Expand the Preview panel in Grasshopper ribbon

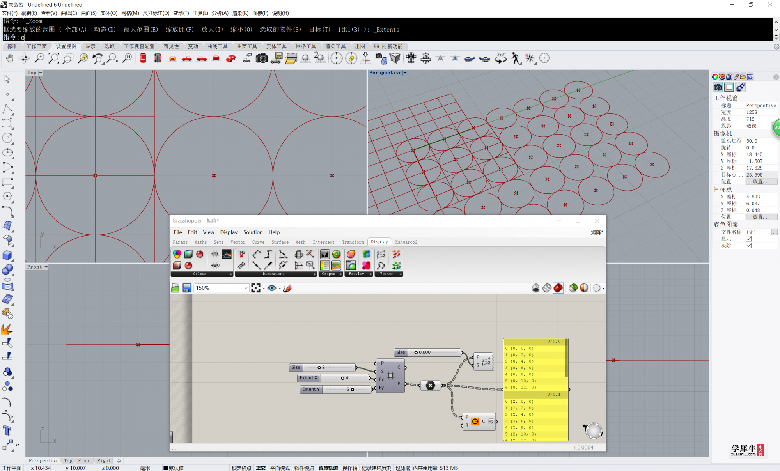click(x=370, y=274)
